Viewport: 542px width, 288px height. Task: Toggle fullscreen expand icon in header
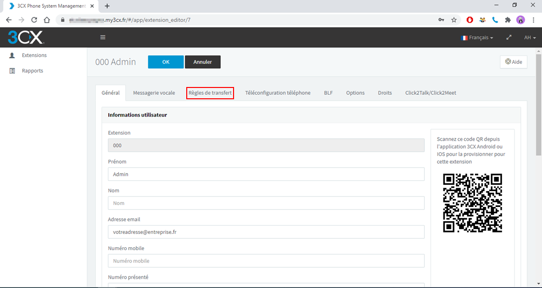(509, 37)
